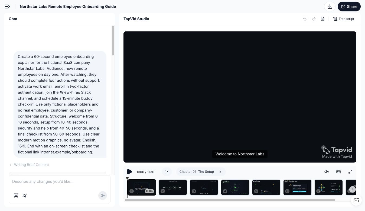This screenshot has width=365, height=211.
Task: Select scene 3 thumbnail
Action: point(204,187)
